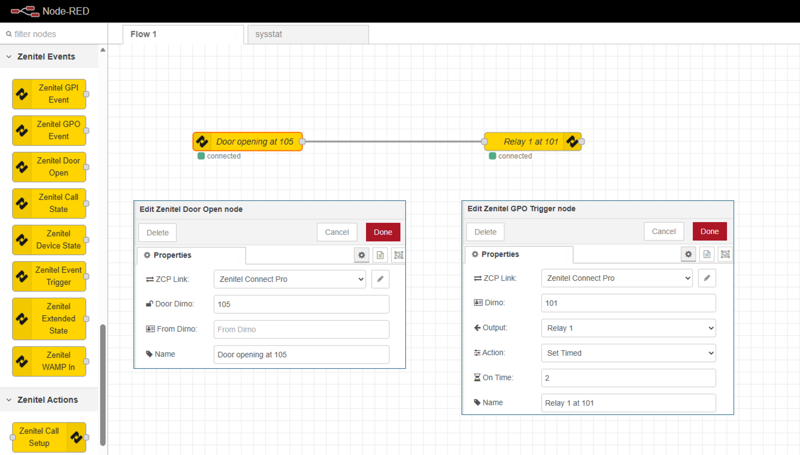Click Done in the GPO Trigger dialog
This screenshot has width=800, height=455.
pyautogui.click(x=709, y=231)
